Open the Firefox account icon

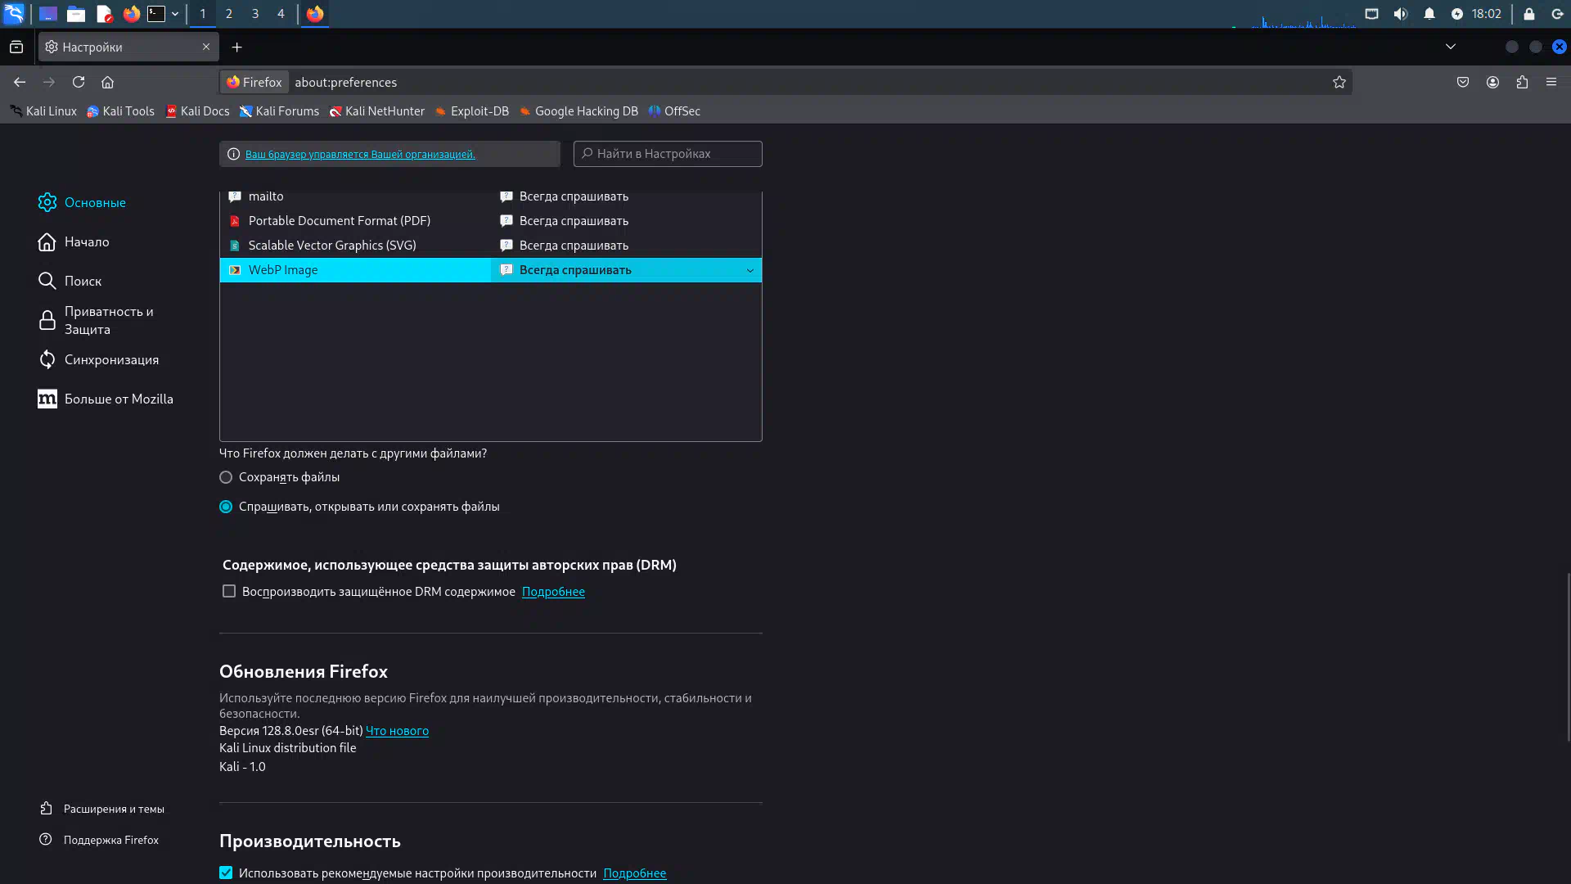[1492, 82]
